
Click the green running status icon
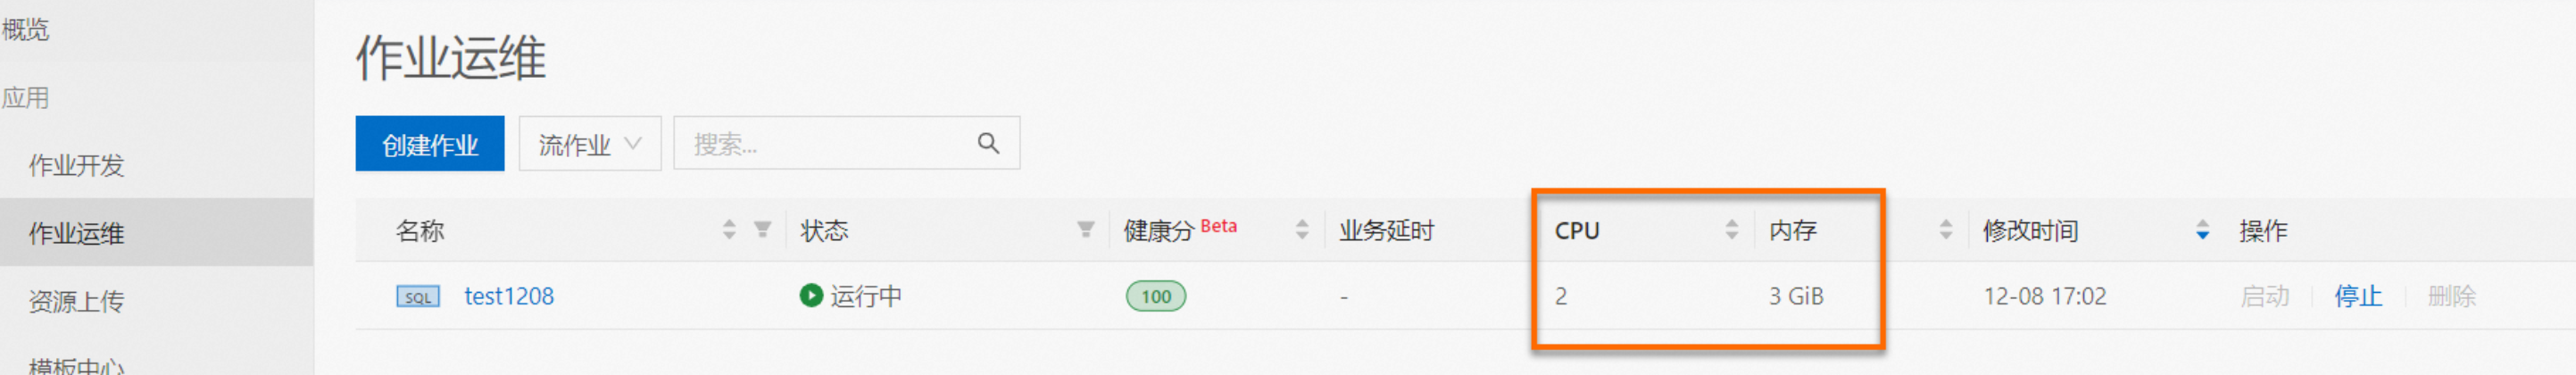811,296
